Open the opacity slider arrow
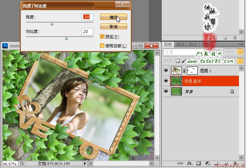This screenshot has width=246, height=168. click(240, 52)
